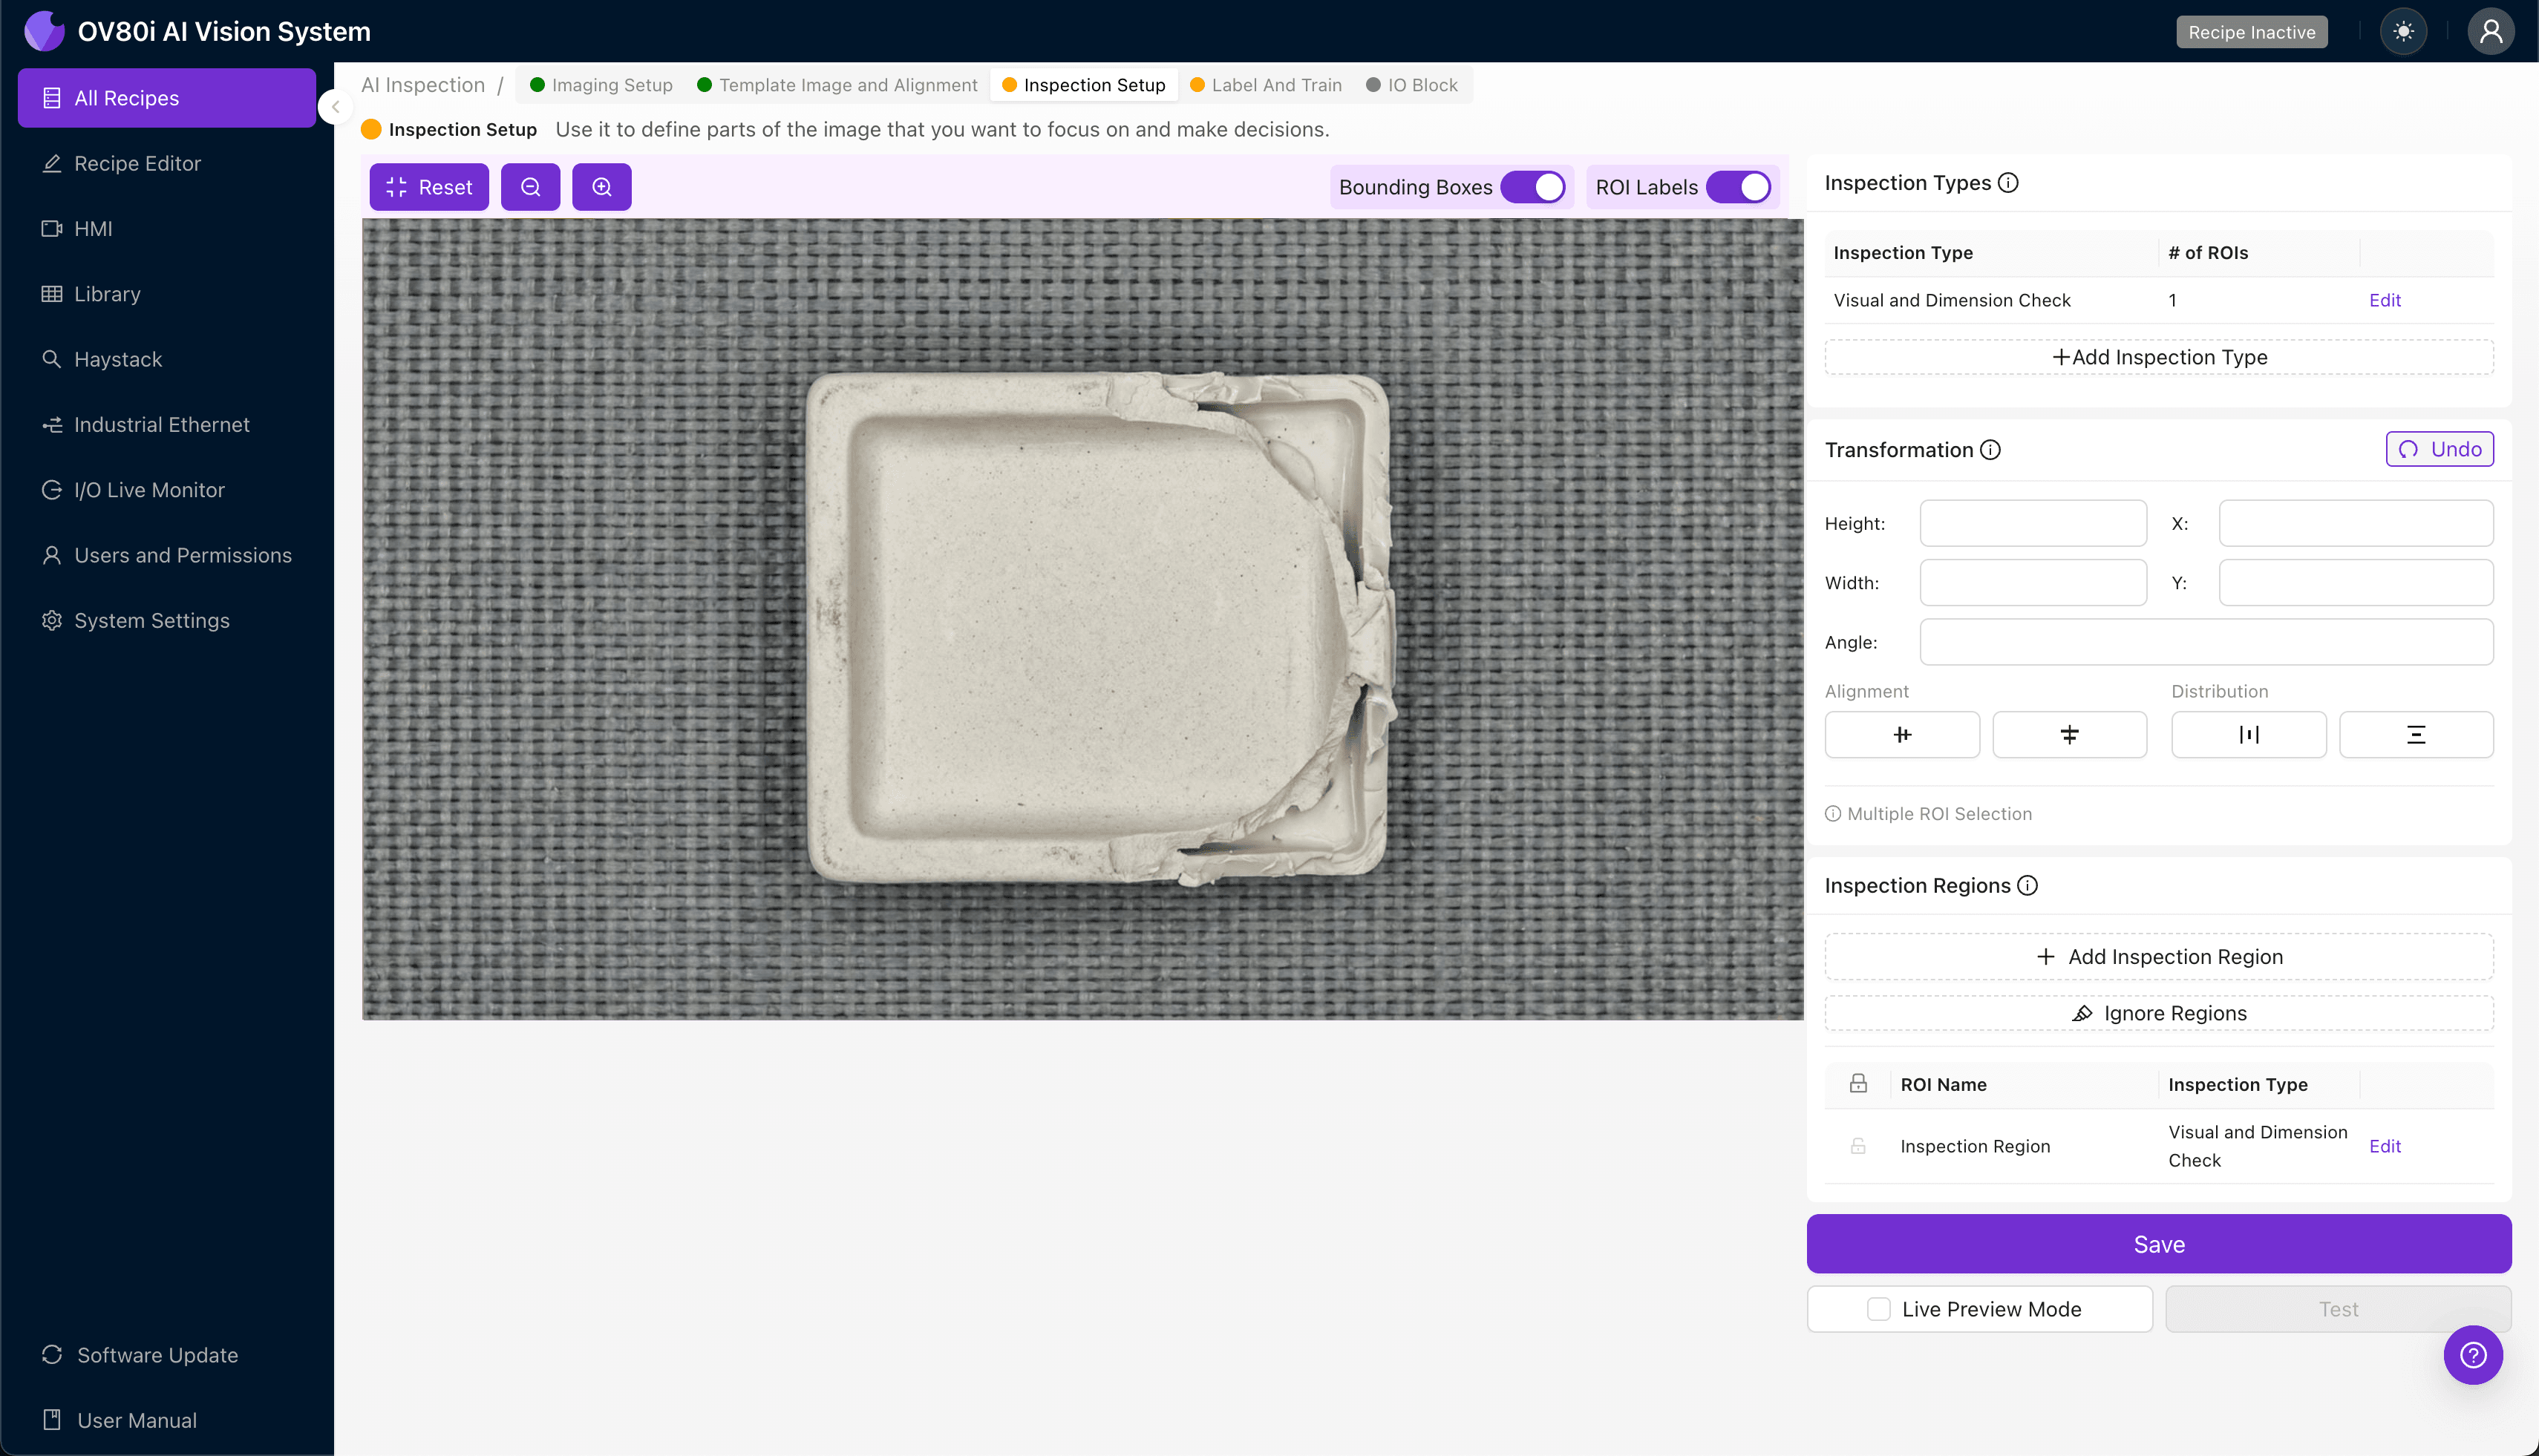Open the help question mark bubble
Screen dimensions: 2539x1456
pos(2473,1355)
